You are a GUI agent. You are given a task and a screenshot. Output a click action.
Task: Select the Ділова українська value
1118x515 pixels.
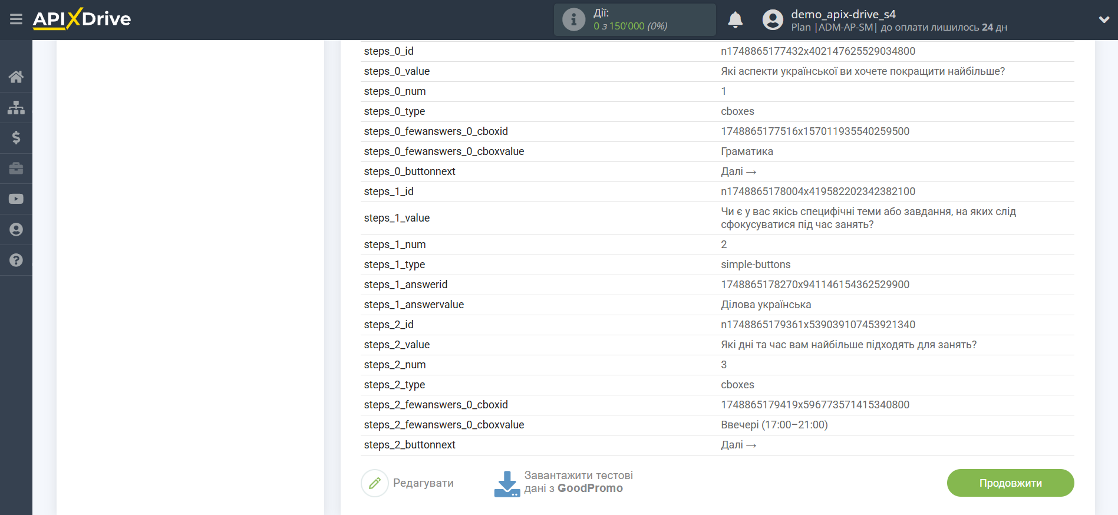pyautogui.click(x=766, y=305)
